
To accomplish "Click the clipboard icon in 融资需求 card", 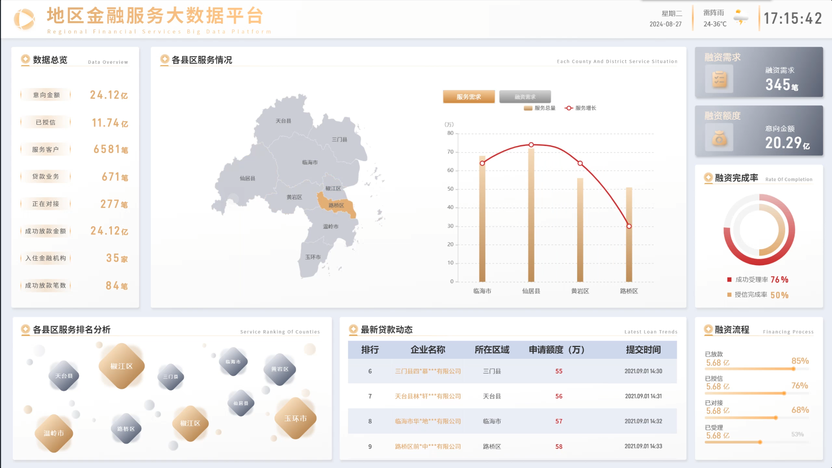I will (719, 79).
